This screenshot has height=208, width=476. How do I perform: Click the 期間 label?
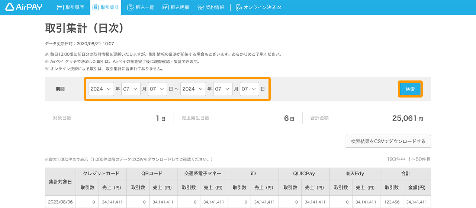[60, 89]
